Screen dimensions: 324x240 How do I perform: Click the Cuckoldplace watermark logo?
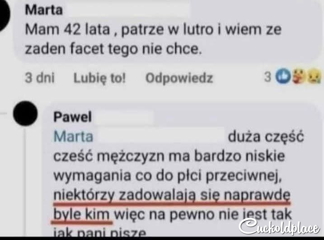tap(279, 227)
